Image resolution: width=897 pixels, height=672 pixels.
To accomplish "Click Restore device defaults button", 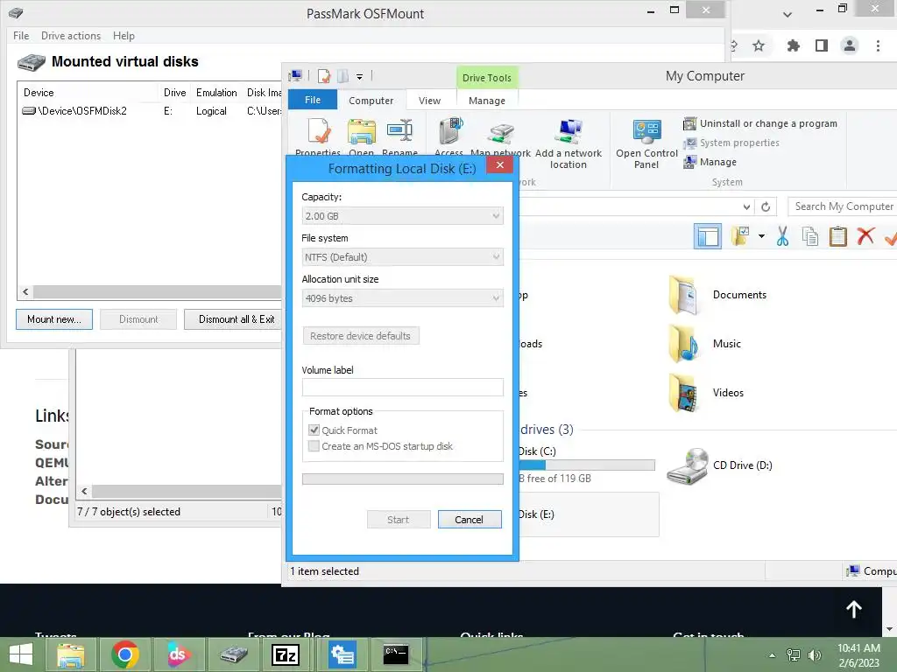I will click(360, 336).
